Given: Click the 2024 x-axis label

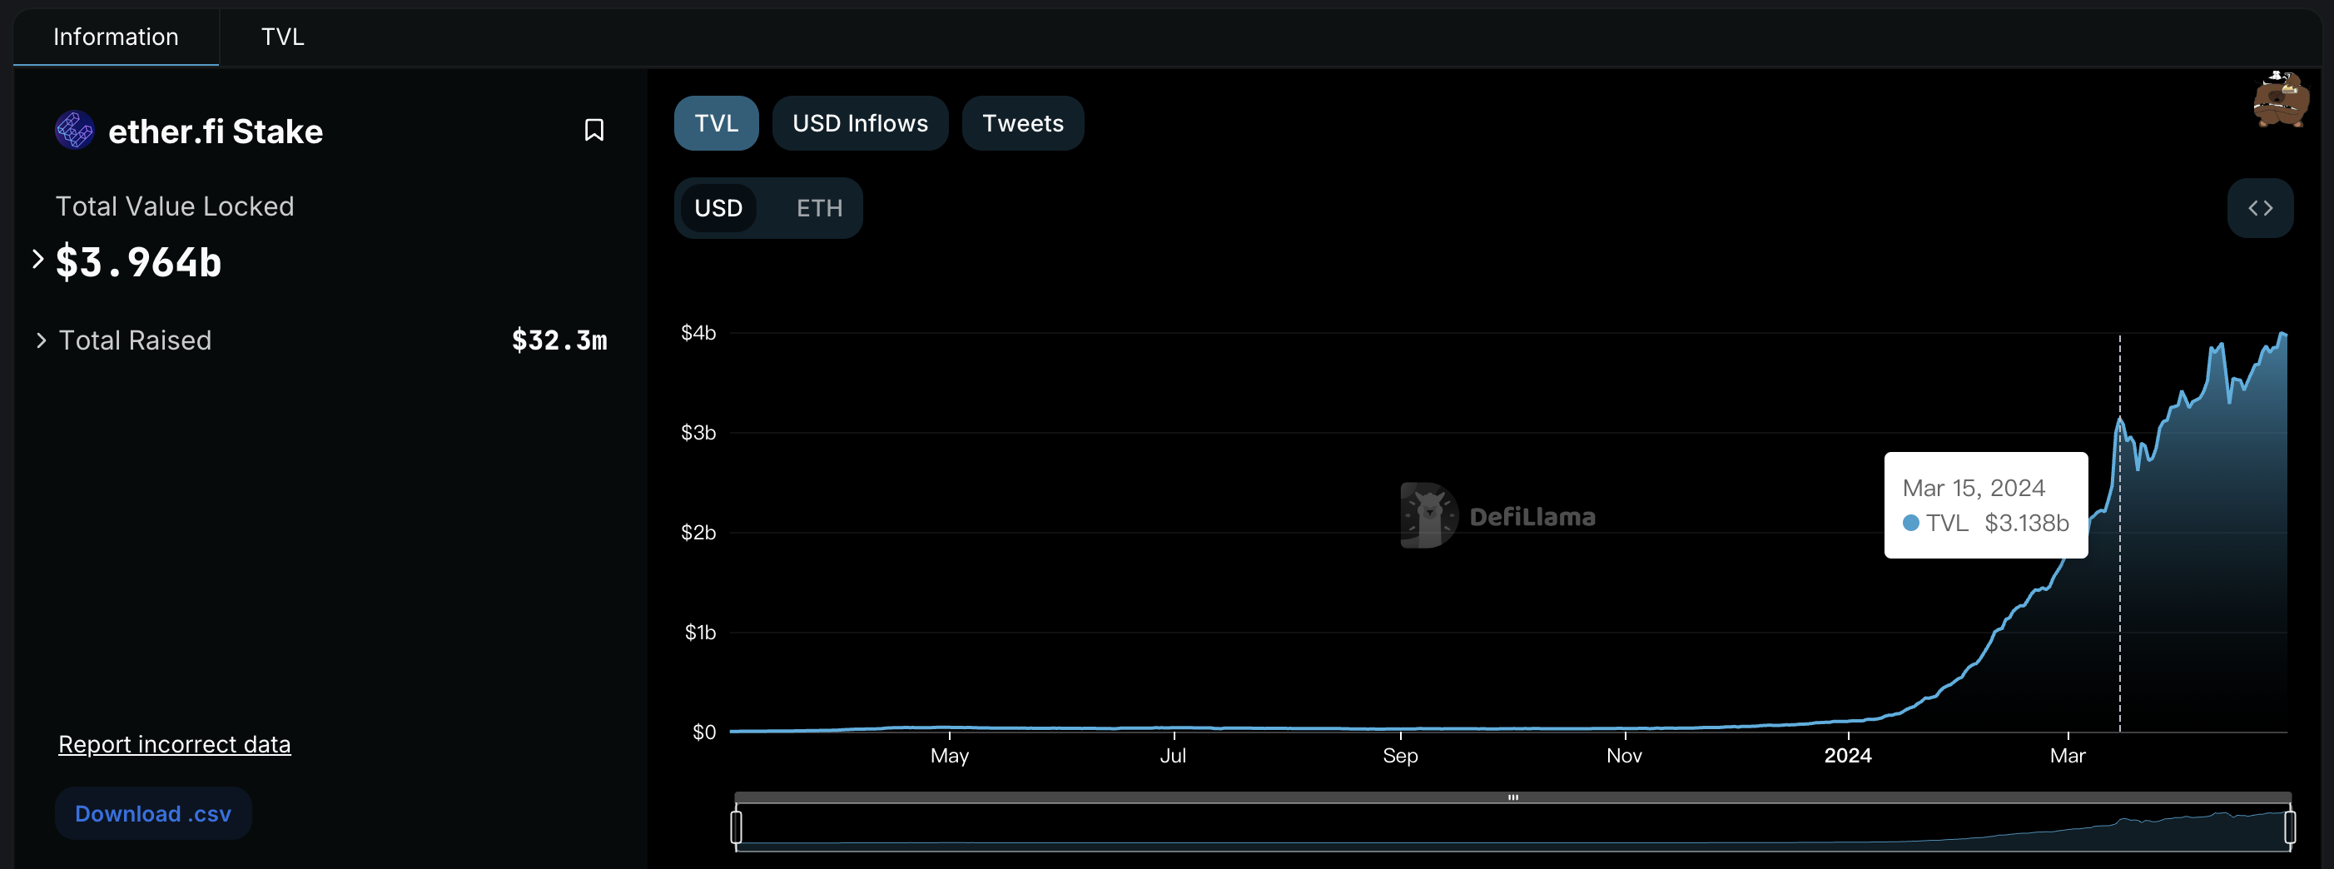Looking at the screenshot, I should click(x=1847, y=756).
